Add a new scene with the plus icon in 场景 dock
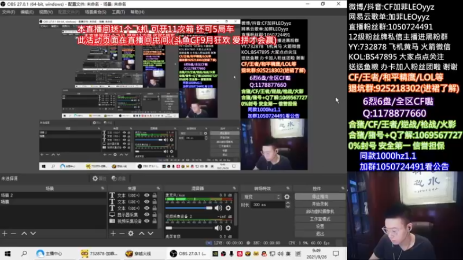Screen dimensions: 463x260 coord(5,233)
